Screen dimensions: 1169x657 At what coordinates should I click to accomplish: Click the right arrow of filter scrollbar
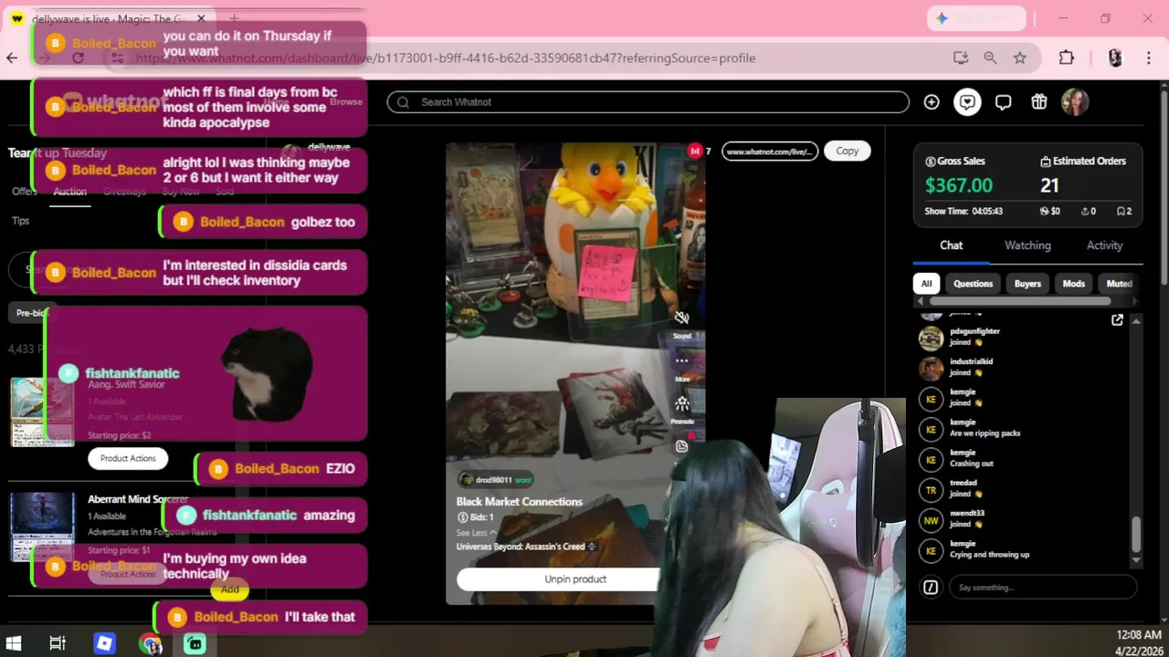(1135, 301)
